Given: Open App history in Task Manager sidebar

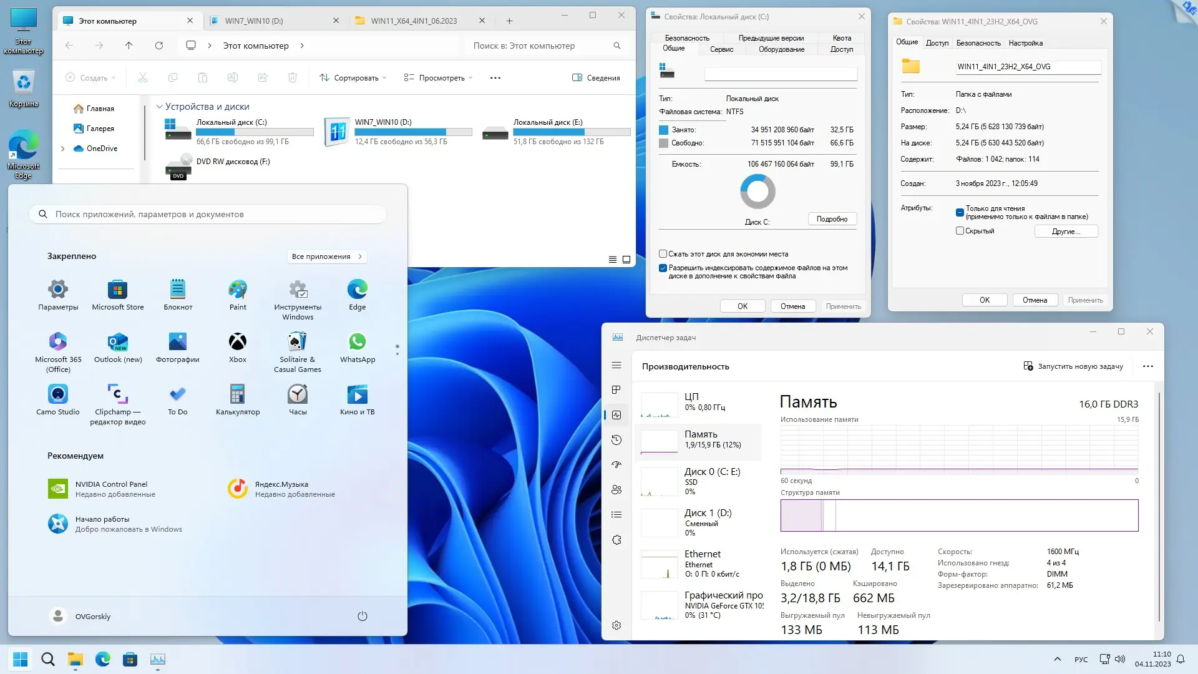Looking at the screenshot, I should pos(616,440).
